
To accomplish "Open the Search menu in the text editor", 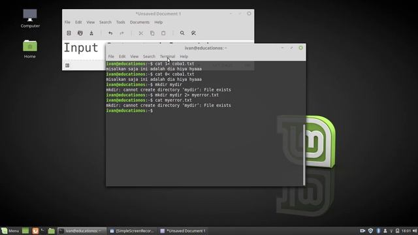I will click(105, 22).
